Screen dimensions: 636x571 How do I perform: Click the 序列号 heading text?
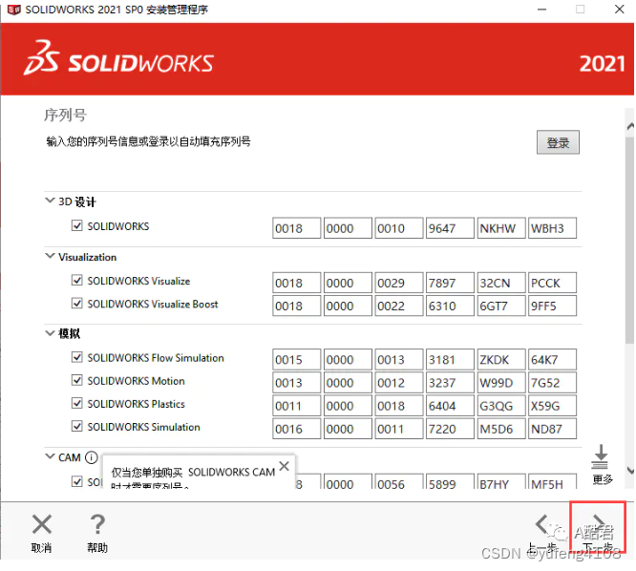[x=65, y=115]
